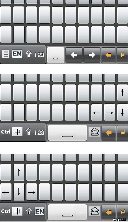
Task: Click the white right arrow cursor key
Action: coord(92,55)
